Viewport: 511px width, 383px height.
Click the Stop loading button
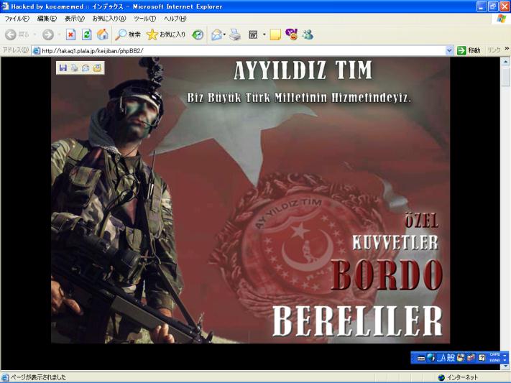click(x=70, y=34)
